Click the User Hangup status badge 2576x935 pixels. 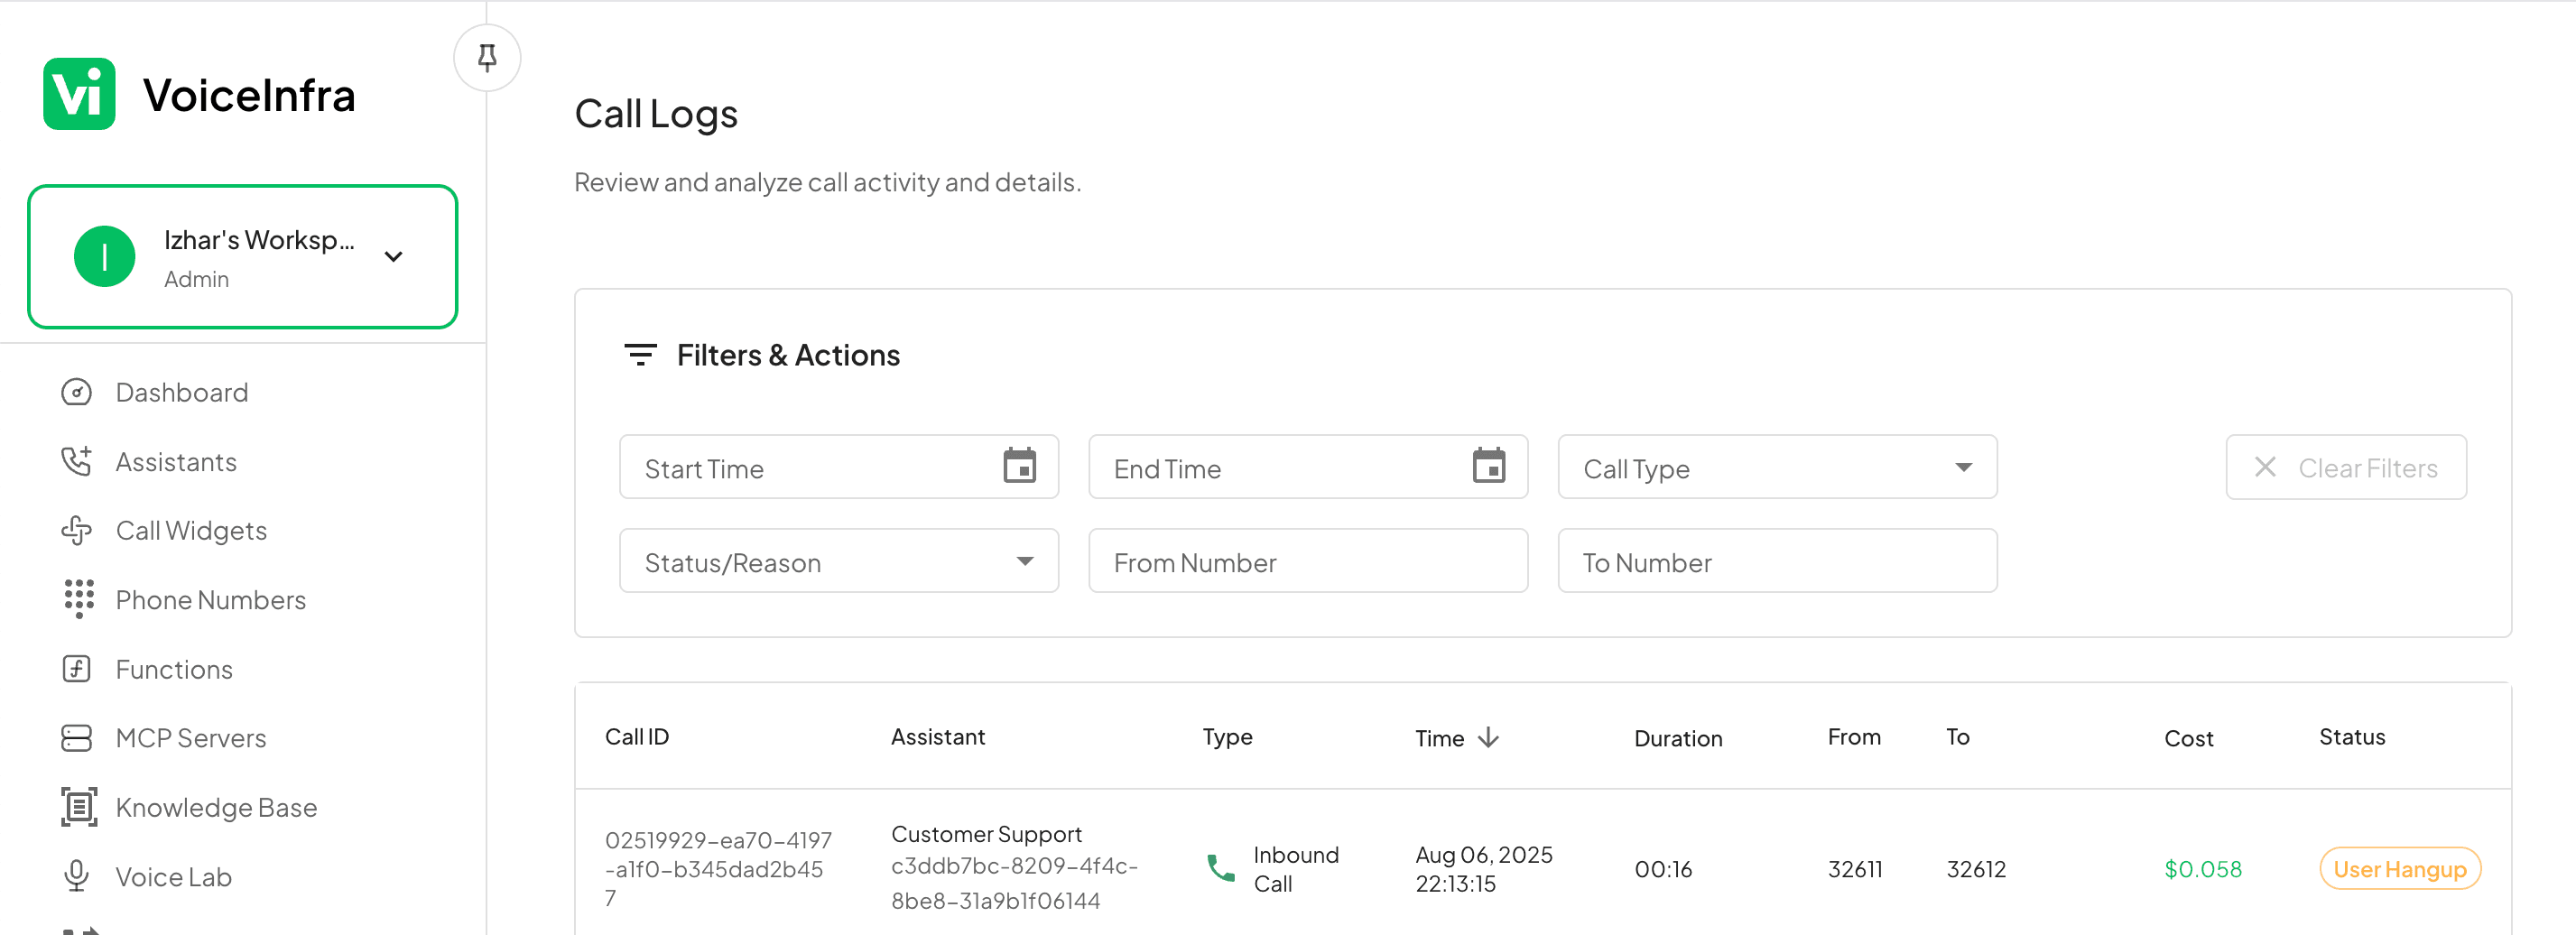coord(2399,868)
